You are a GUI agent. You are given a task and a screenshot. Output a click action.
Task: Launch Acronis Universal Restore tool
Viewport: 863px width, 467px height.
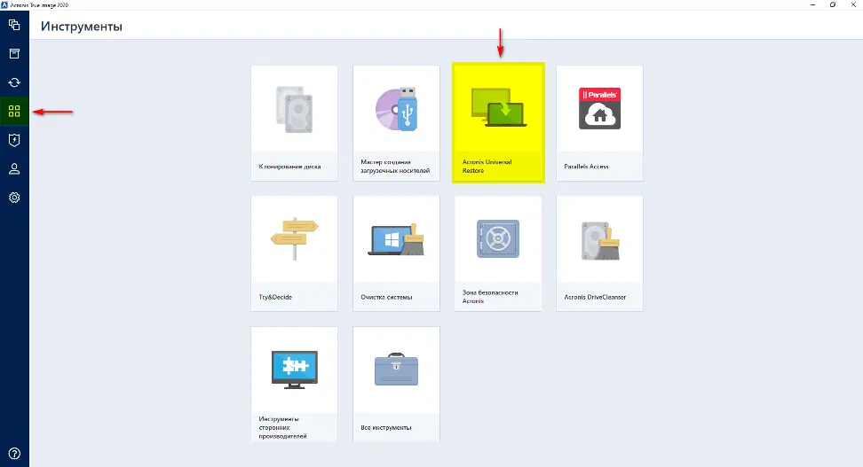[x=498, y=123]
